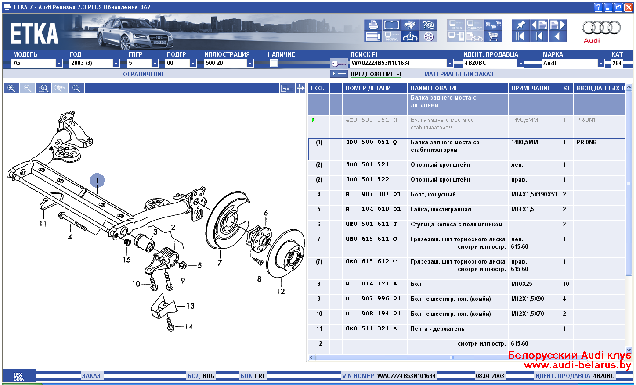The width and height of the screenshot is (636, 385).
Task: Open the single shopping cart icon
Action: (493, 36)
